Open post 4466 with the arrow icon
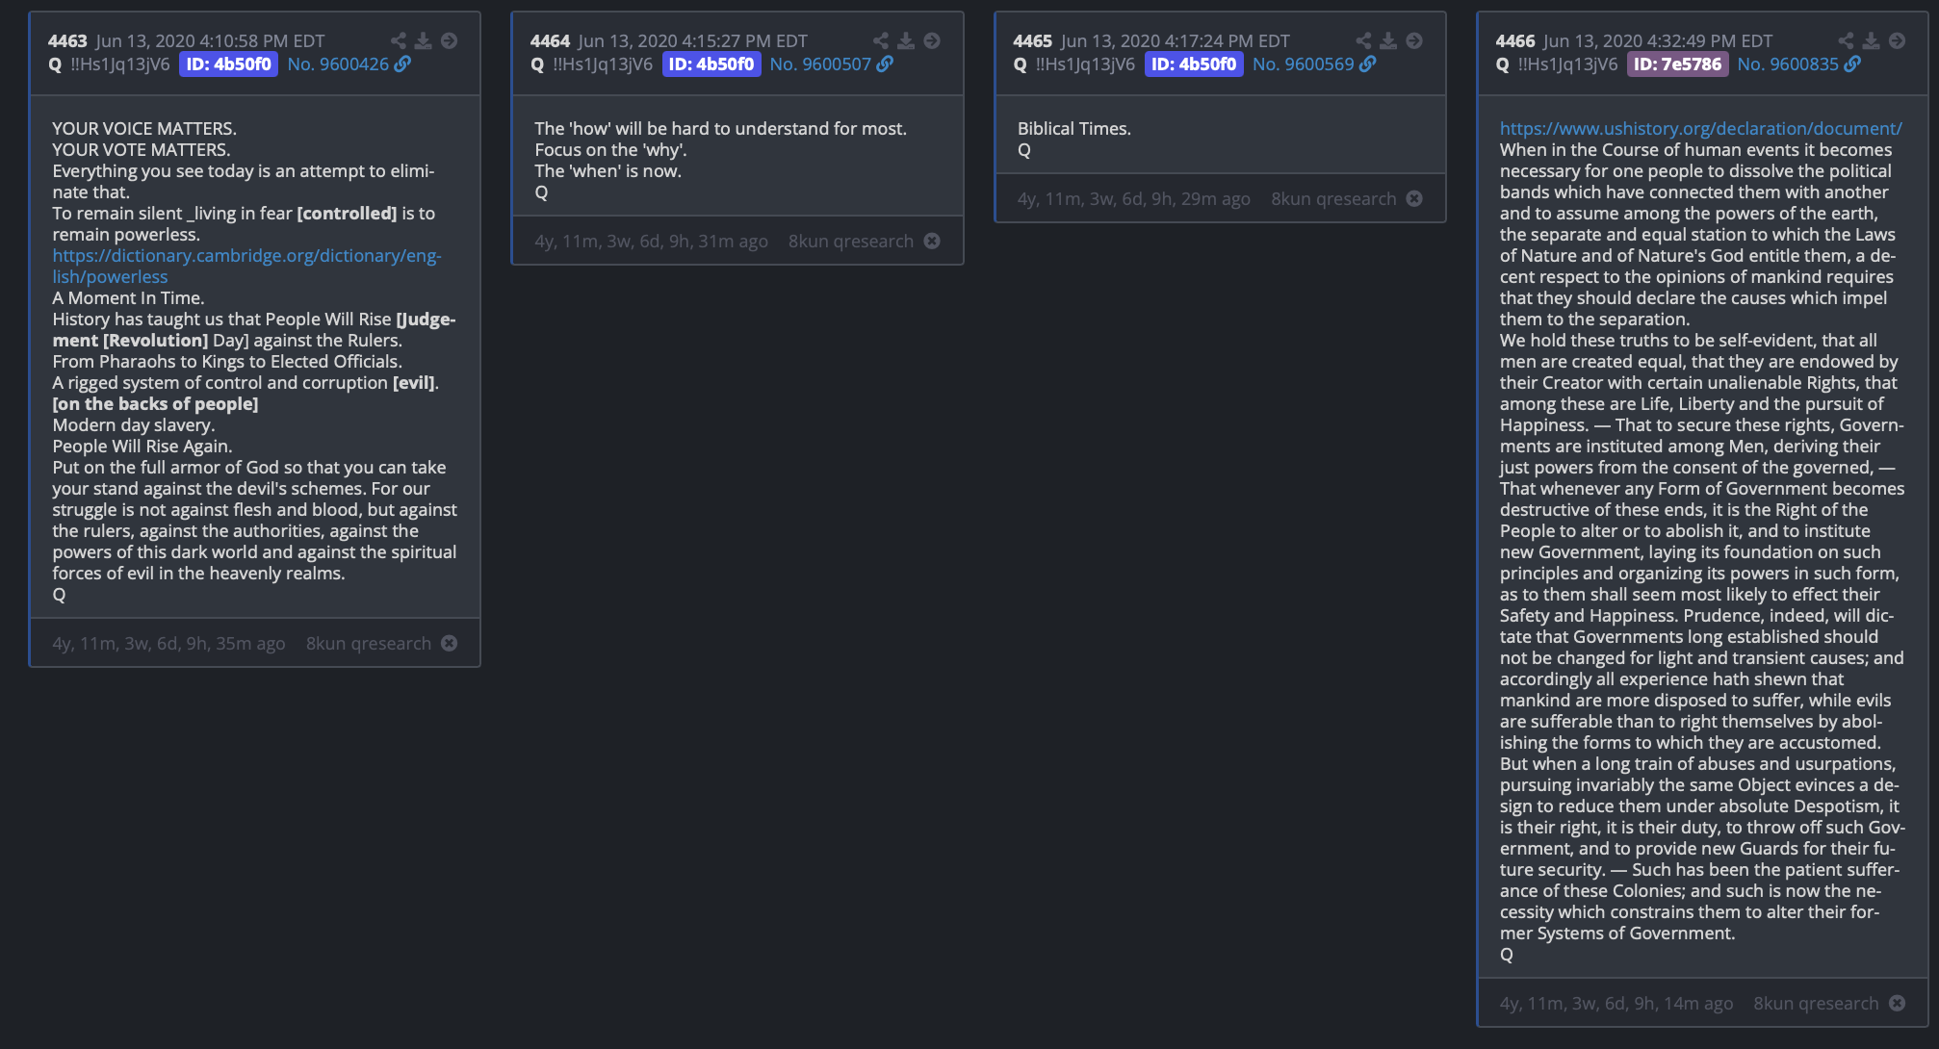1939x1049 pixels. (1897, 40)
